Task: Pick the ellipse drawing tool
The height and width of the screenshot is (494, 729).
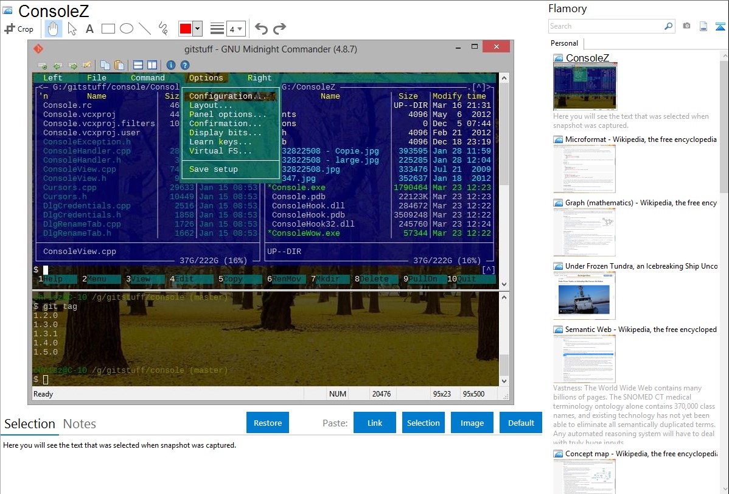Action: (x=127, y=29)
